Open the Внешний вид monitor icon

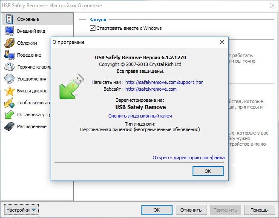point(9,31)
